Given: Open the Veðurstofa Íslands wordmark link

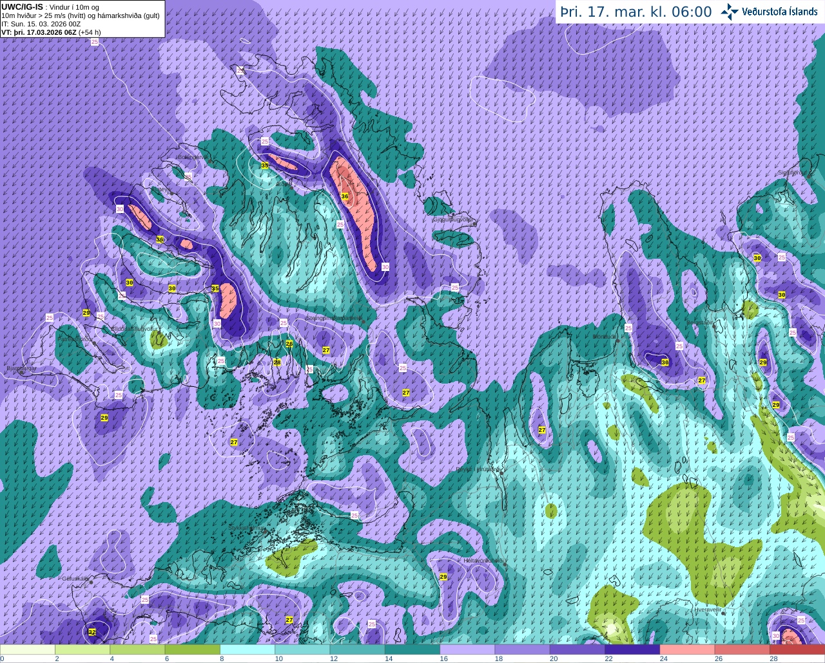Looking at the screenshot, I should pos(780,12).
